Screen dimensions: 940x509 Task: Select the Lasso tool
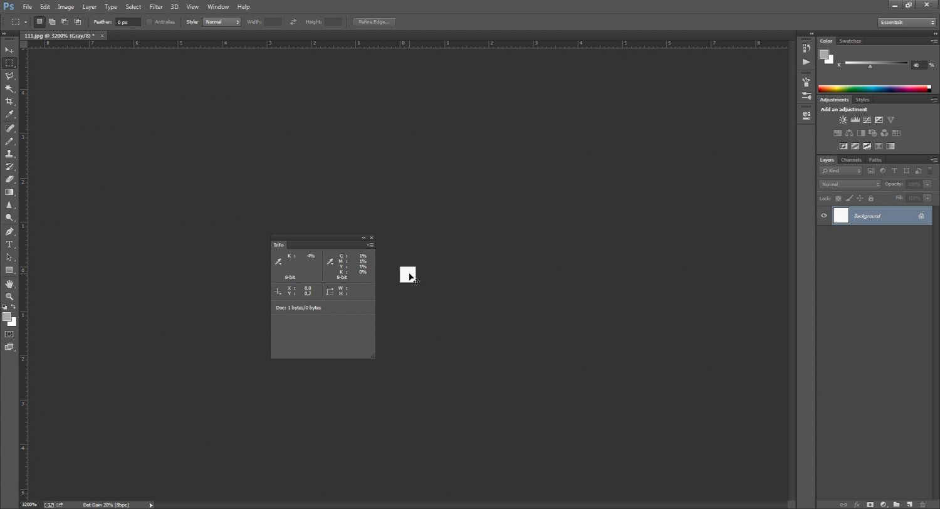9,76
